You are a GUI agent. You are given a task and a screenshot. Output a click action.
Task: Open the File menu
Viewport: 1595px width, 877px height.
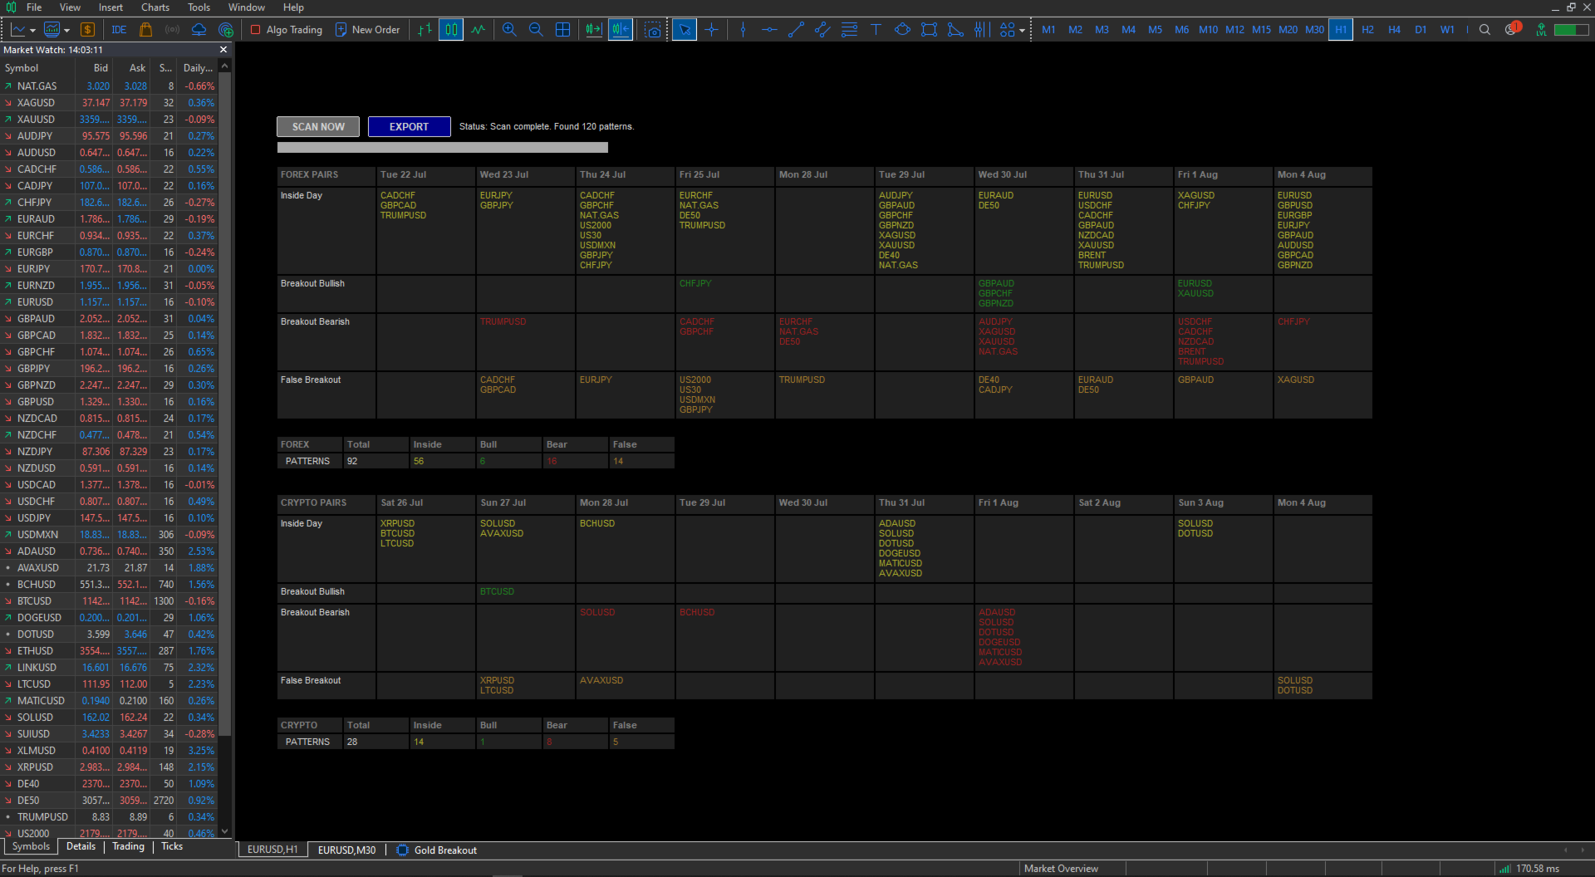coord(34,7)
